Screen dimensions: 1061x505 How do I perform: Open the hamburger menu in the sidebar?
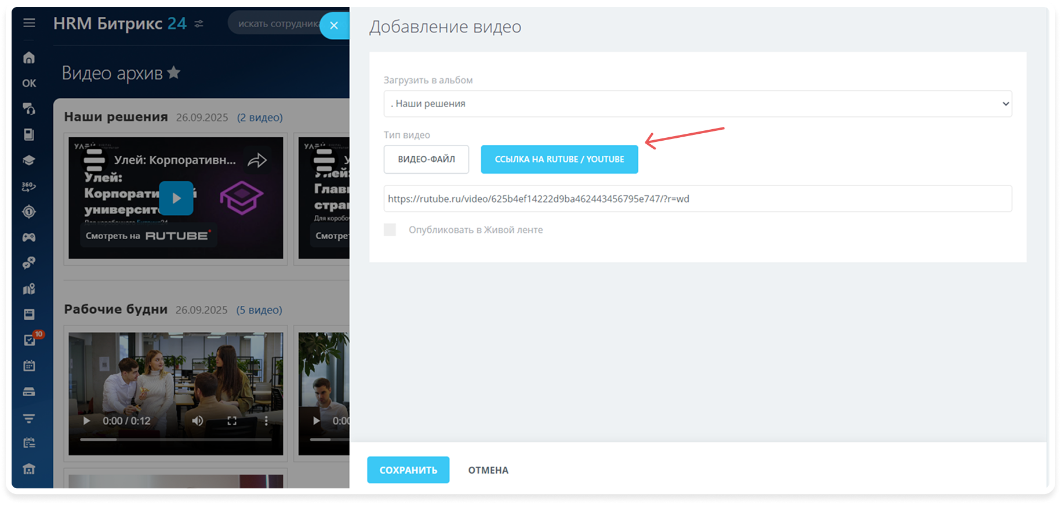(29, 23)
